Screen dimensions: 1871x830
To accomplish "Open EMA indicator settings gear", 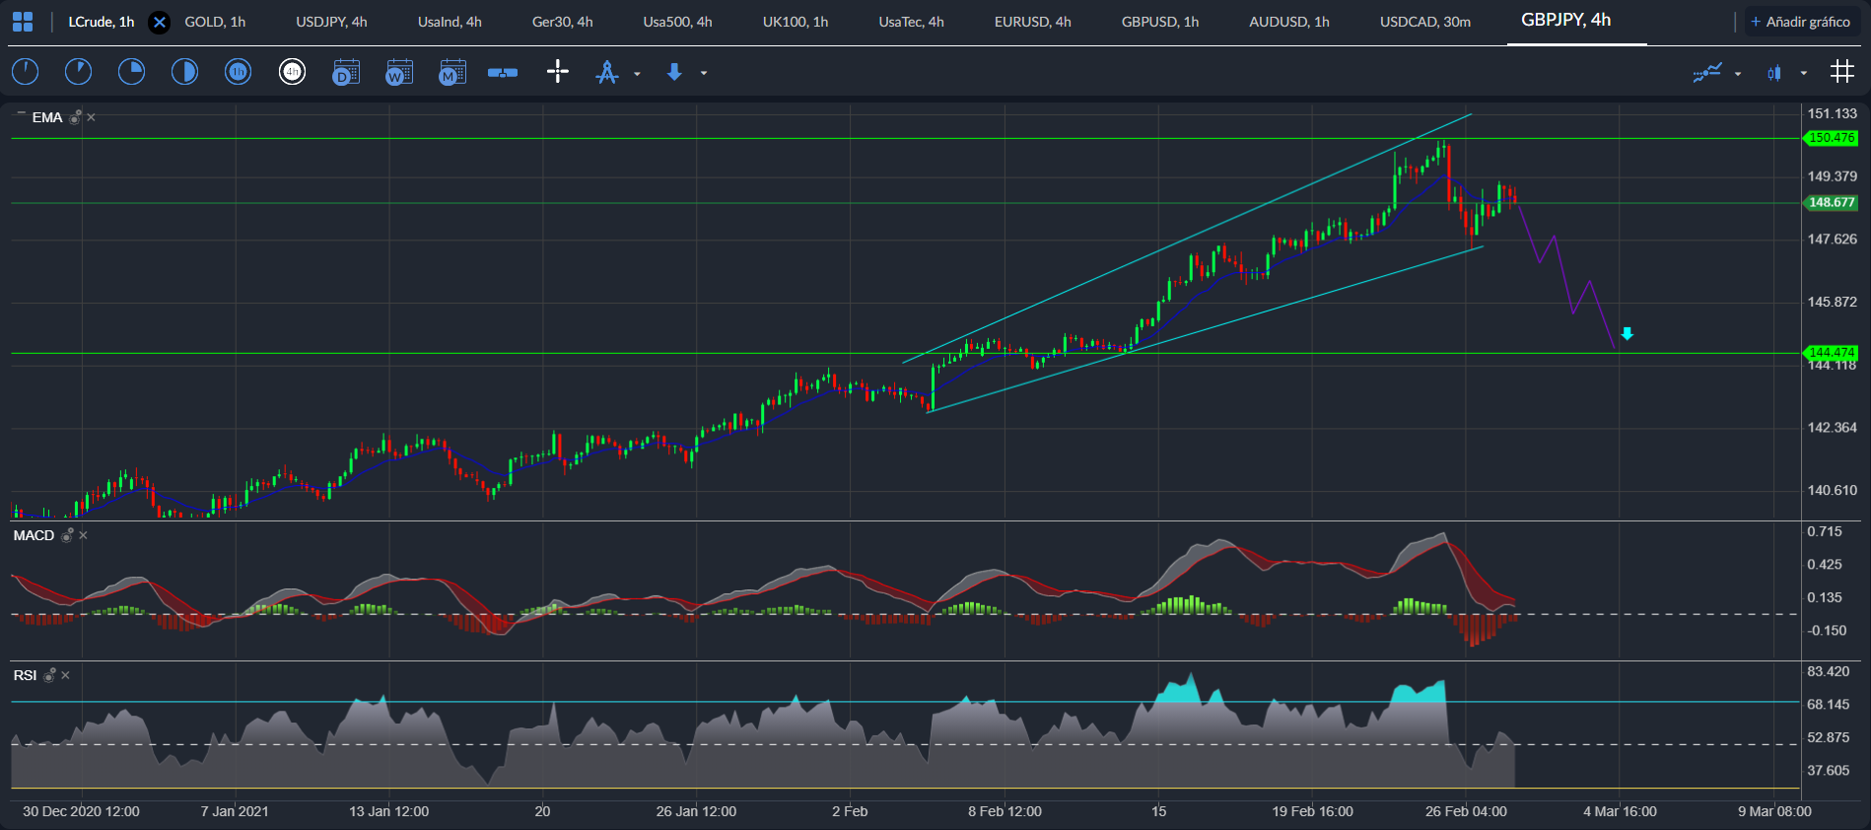I will pyautogui.click(x=75, y=117).
